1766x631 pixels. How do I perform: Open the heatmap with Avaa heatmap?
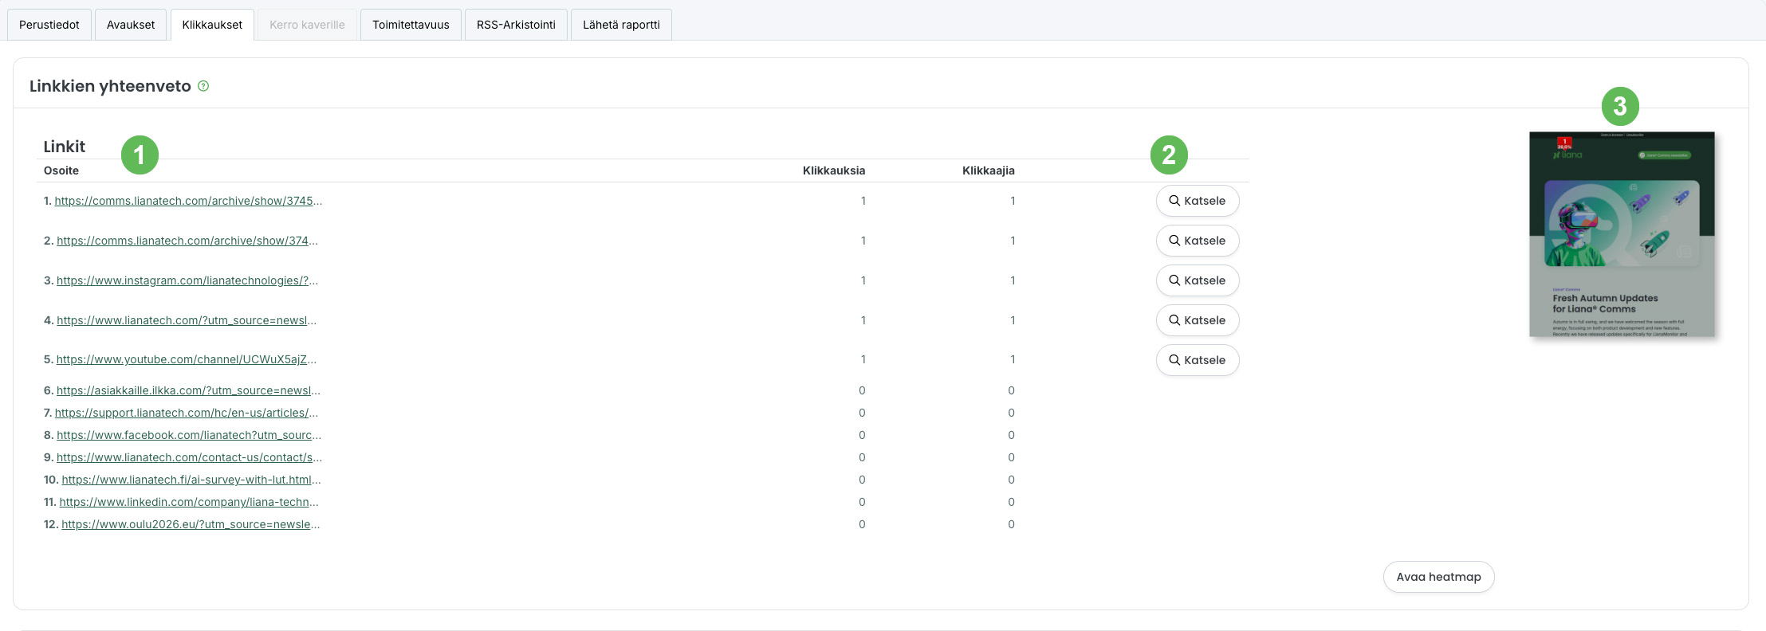[x=1438, y=577]
